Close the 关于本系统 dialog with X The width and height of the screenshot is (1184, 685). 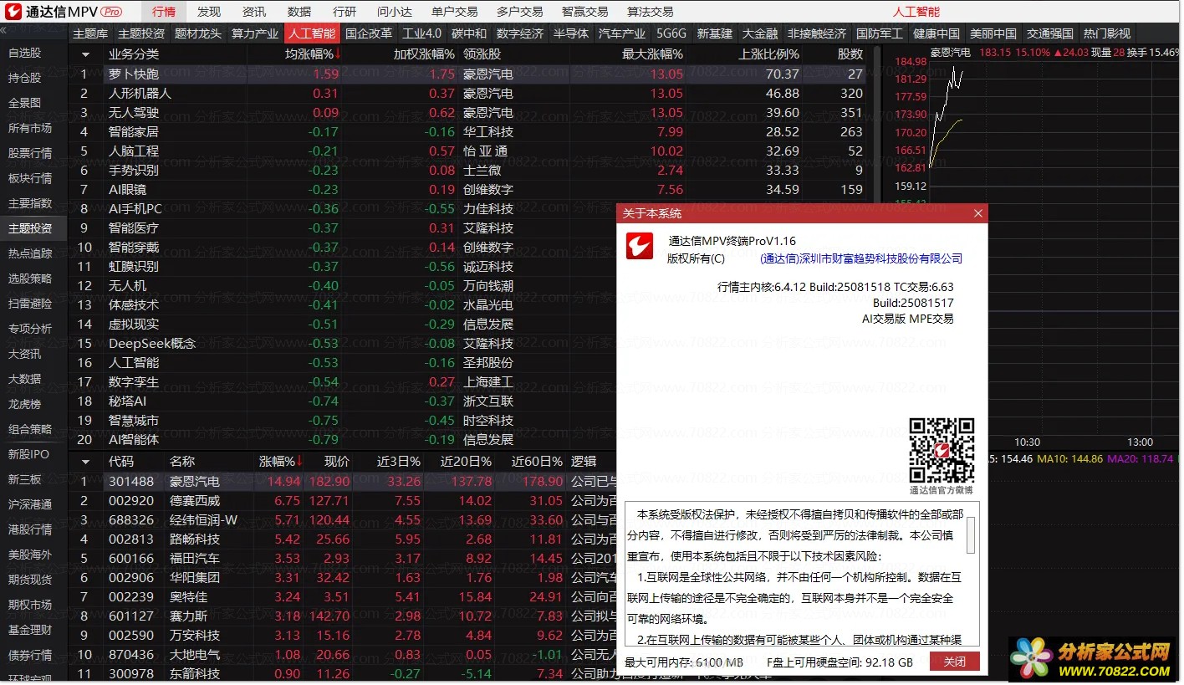[x=978, y=213]
